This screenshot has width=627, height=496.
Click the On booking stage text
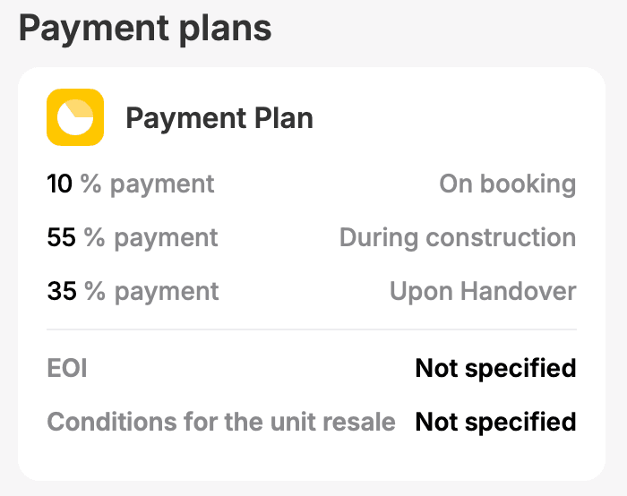(508, 184)
